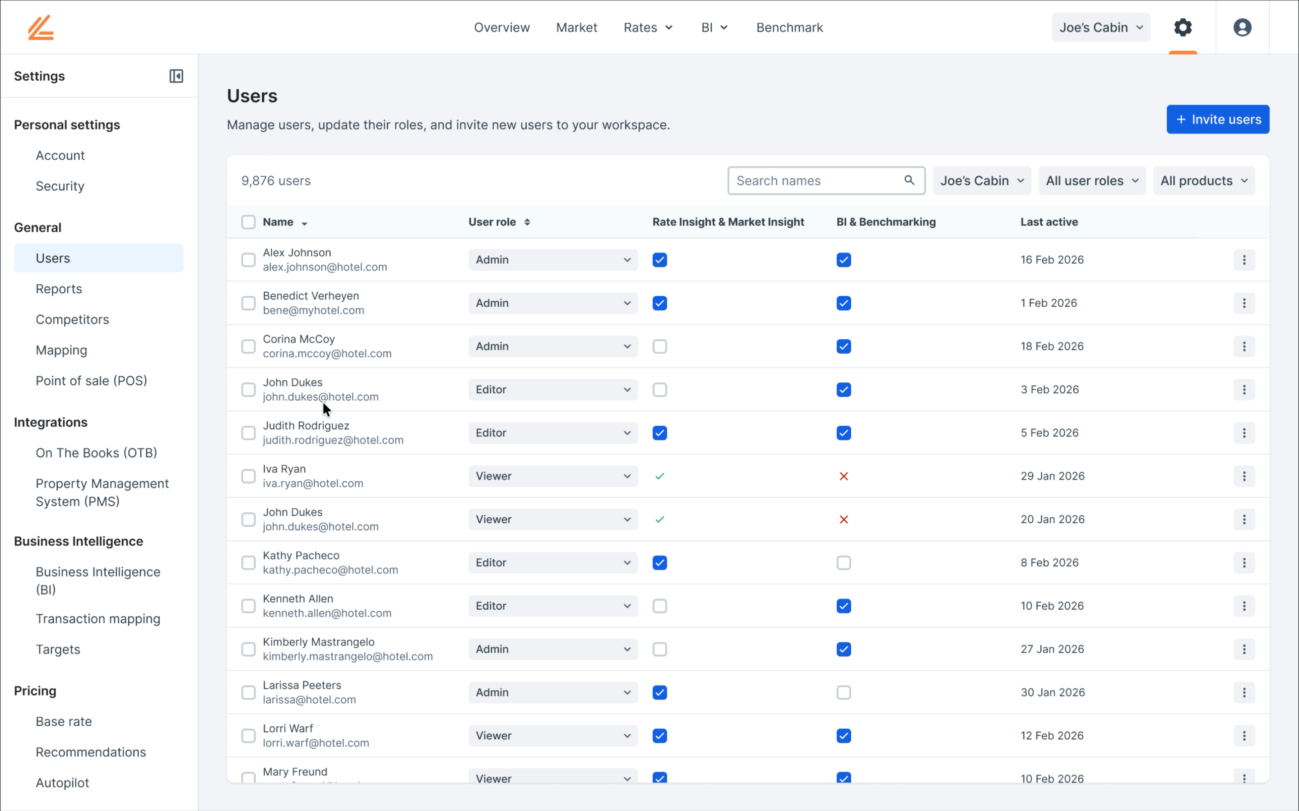1299x811 pixels.
Task: Enable Rate Insight for Kimberly Mastrangelo
Action: [x=659, y=650]
